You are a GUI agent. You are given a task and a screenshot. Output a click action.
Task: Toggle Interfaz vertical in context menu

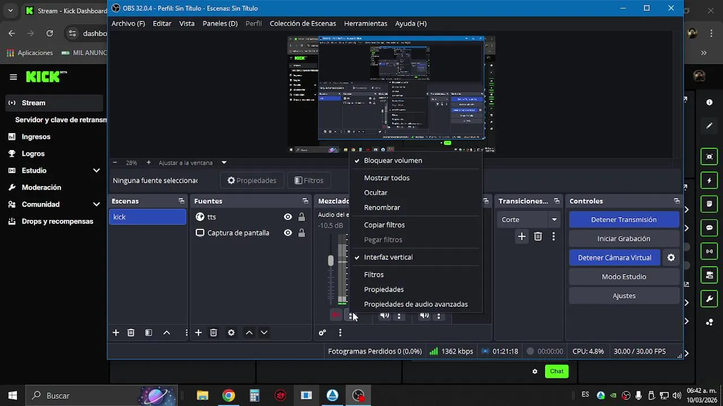[416, 257]
